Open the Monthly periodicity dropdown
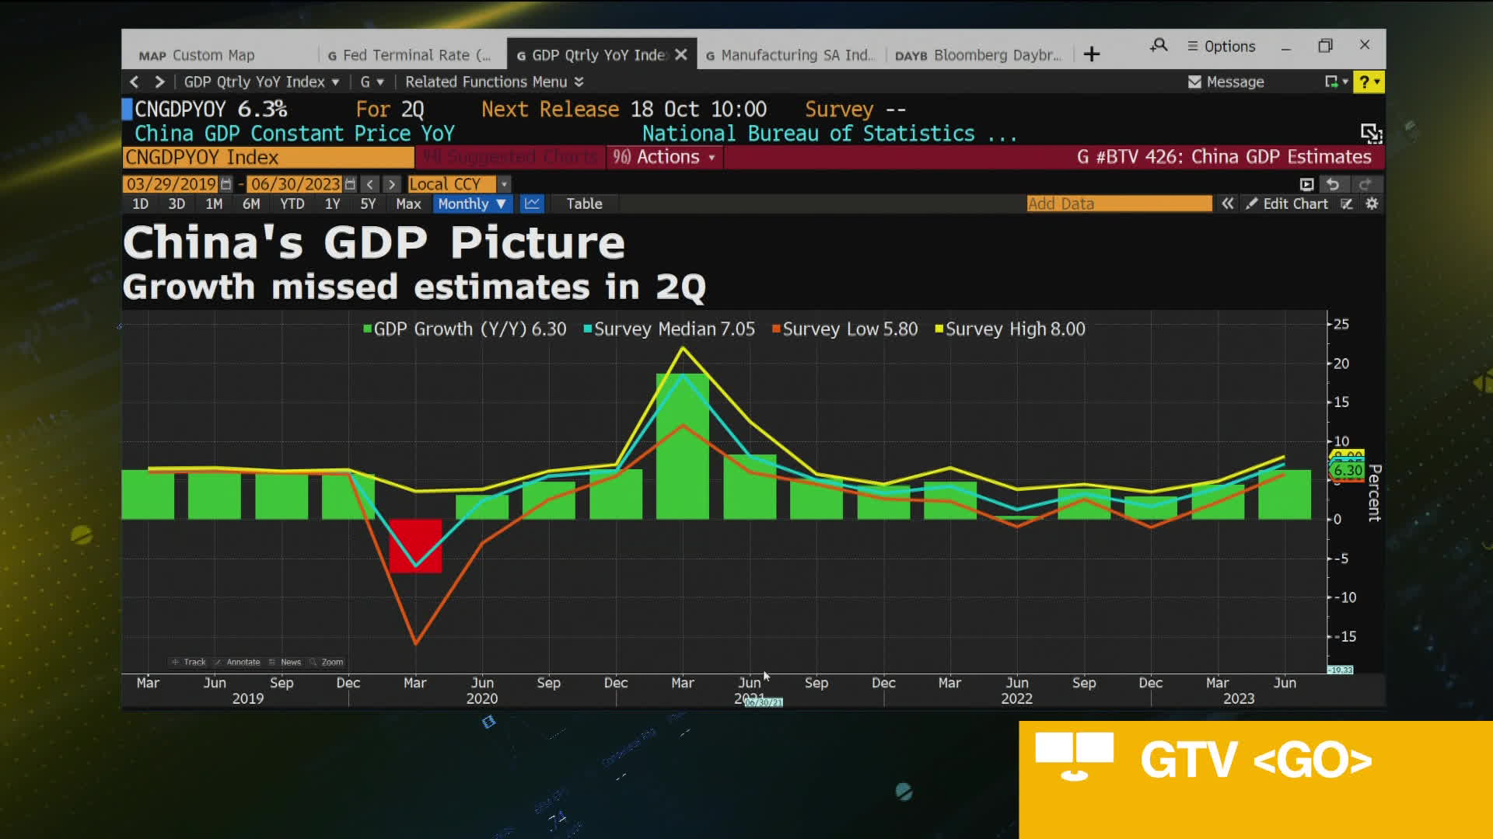 (x=471, y=204)
